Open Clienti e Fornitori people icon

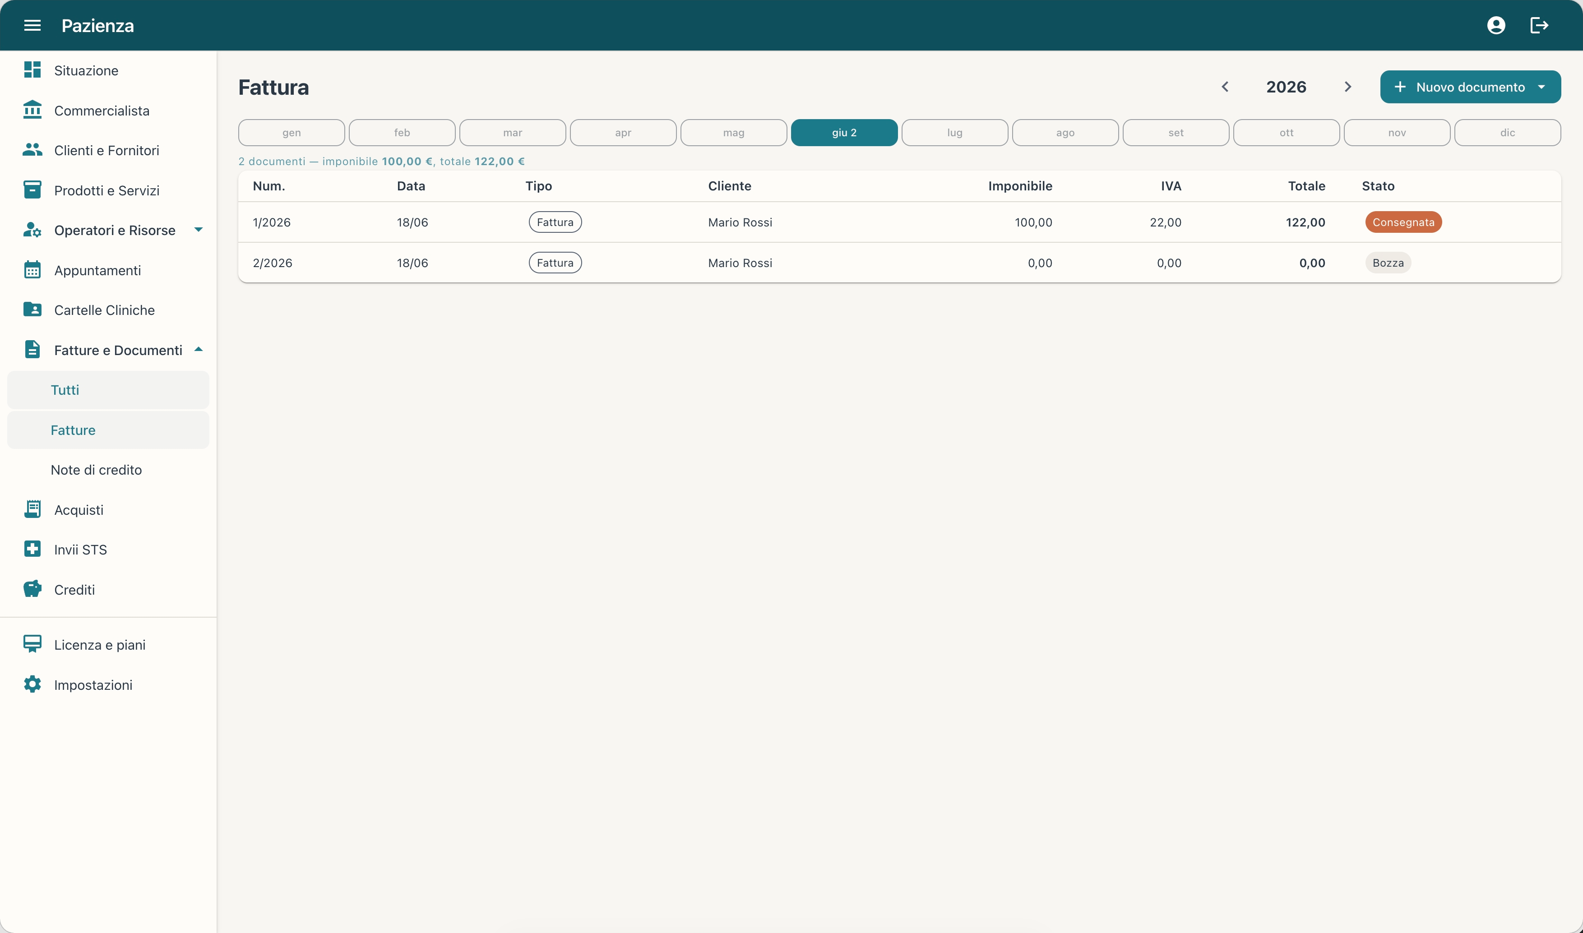point(32,150)
